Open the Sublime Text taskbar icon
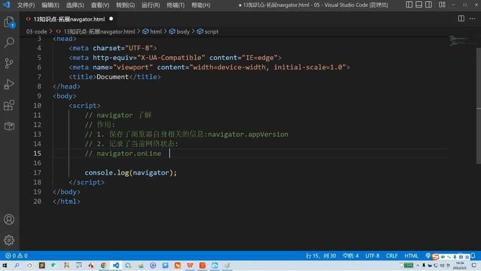Screen dimensions: 481x271 click(42, 266)
